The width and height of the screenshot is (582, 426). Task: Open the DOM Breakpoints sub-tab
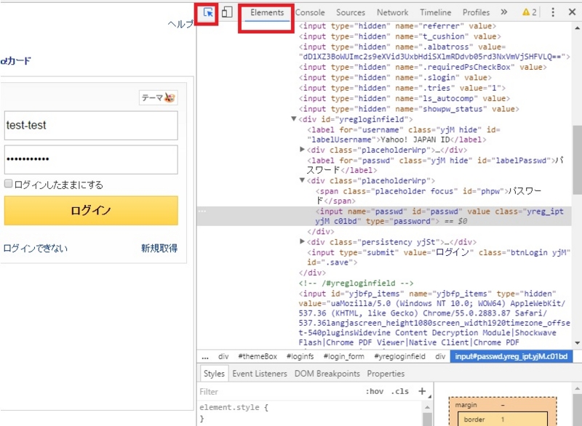(327, 374)
